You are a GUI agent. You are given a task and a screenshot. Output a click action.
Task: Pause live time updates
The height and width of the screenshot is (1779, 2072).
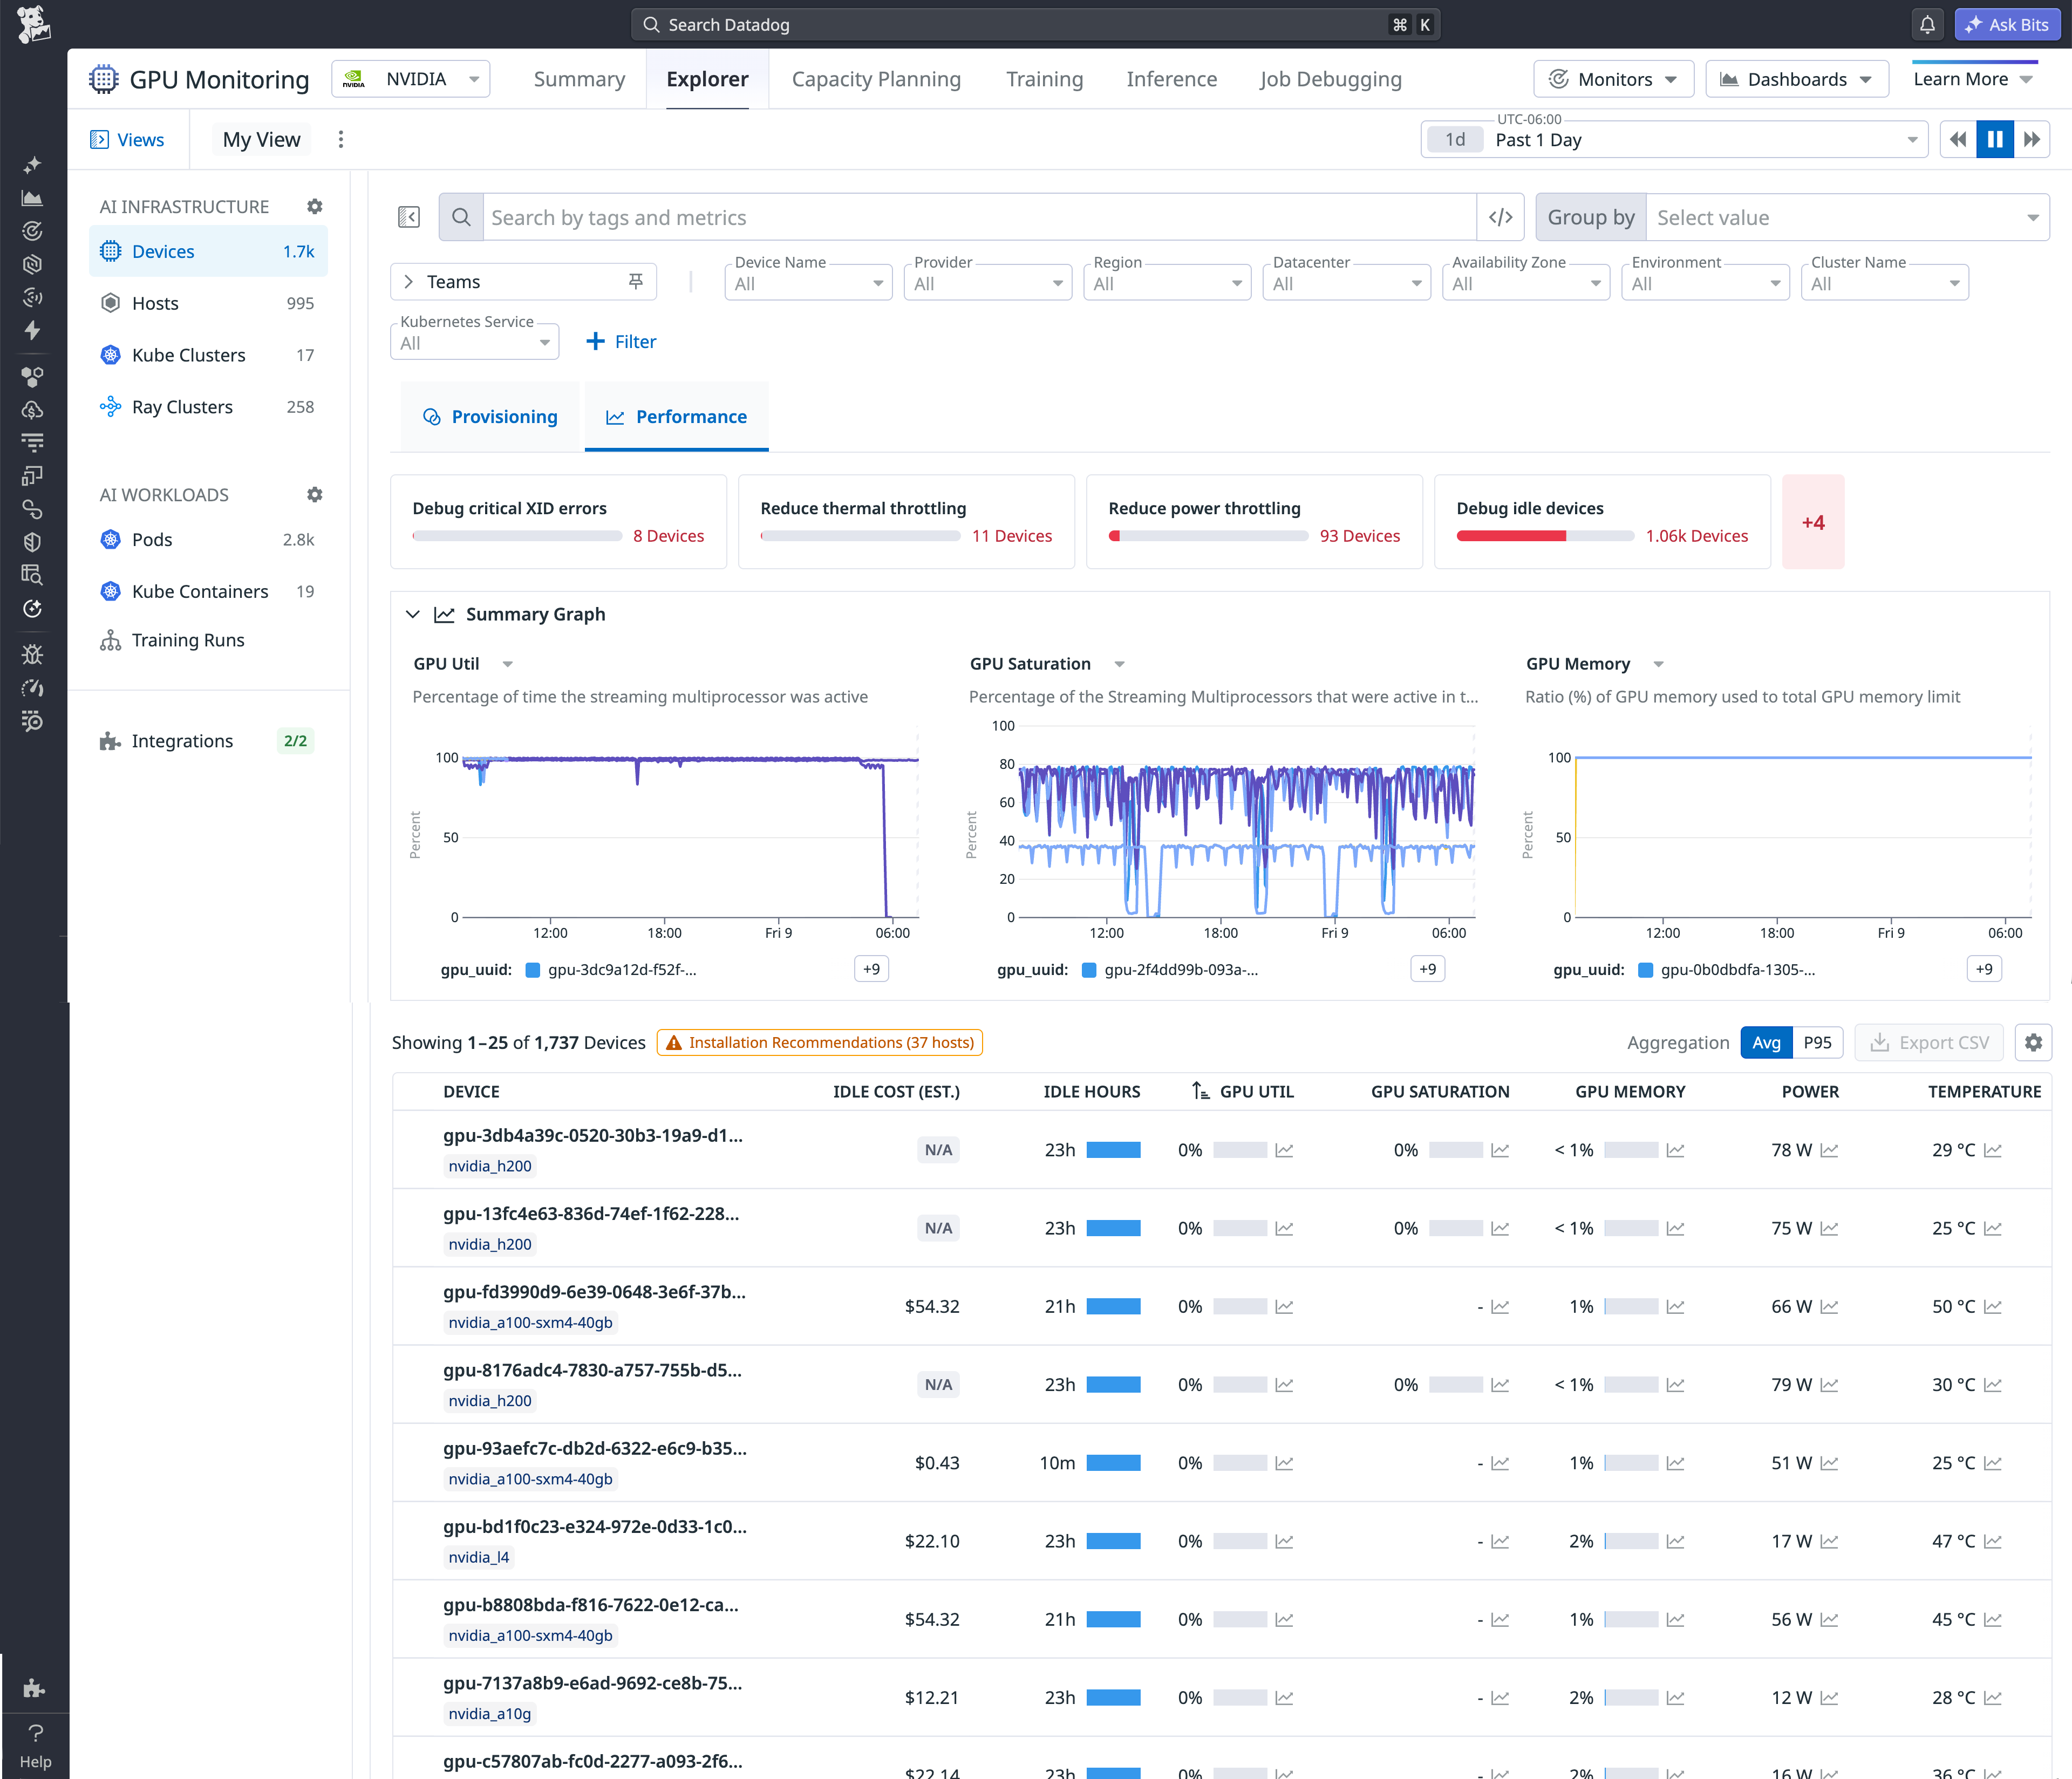click(1994, 139)
